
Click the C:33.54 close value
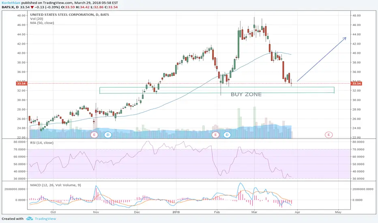coord(111,7)
